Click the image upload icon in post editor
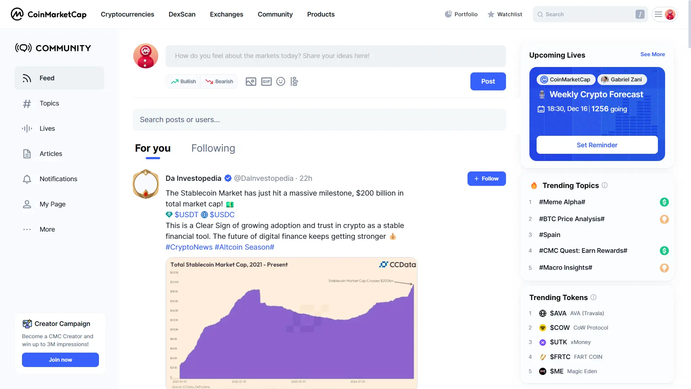Screen dimensions: 691x389 250,81
